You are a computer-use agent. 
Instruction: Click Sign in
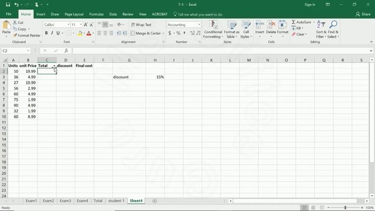click(310, 5)
